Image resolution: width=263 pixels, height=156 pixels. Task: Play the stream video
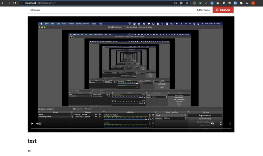coord(32,124)
